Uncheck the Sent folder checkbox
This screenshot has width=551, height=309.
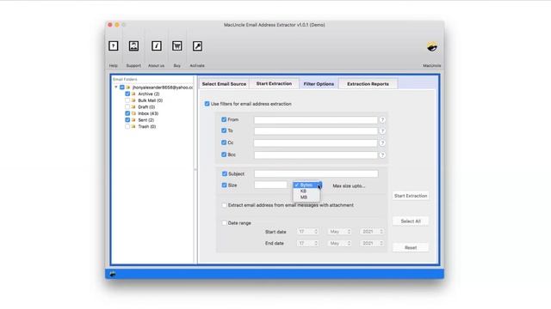(127, 120)
